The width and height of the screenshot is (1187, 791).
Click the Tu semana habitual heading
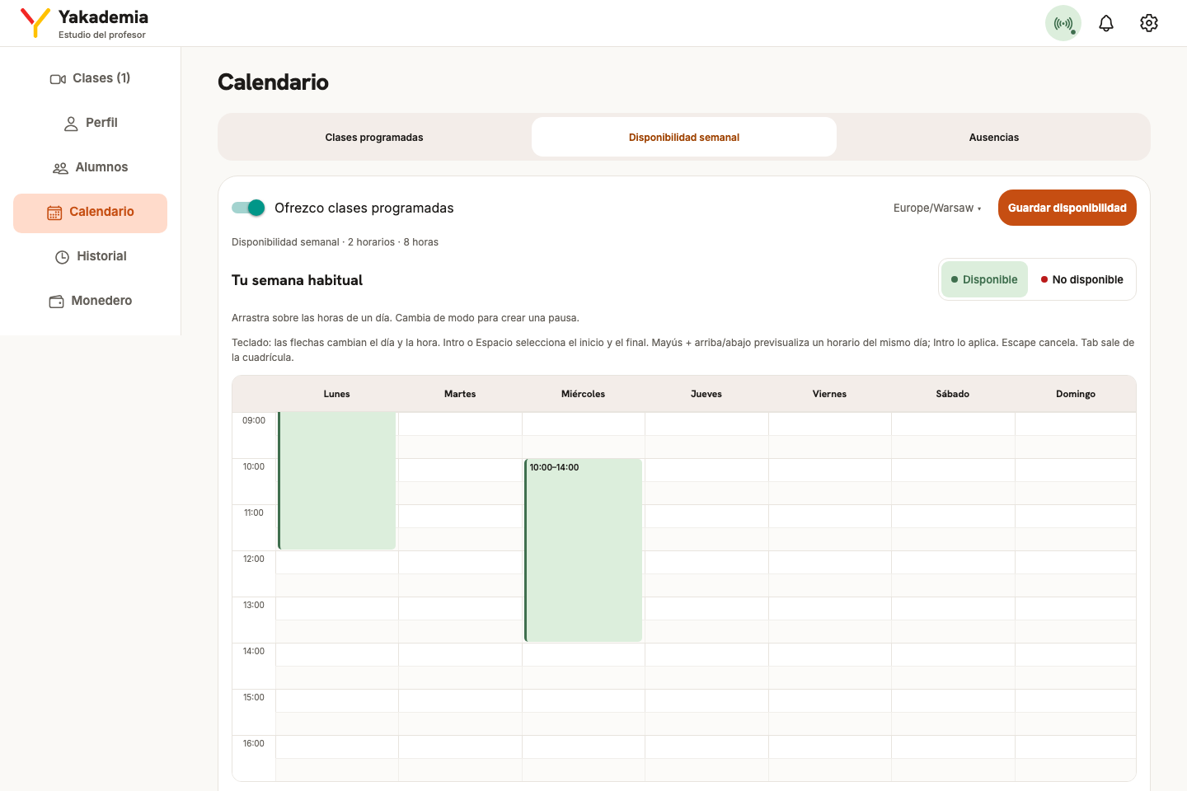click(297, 280)
